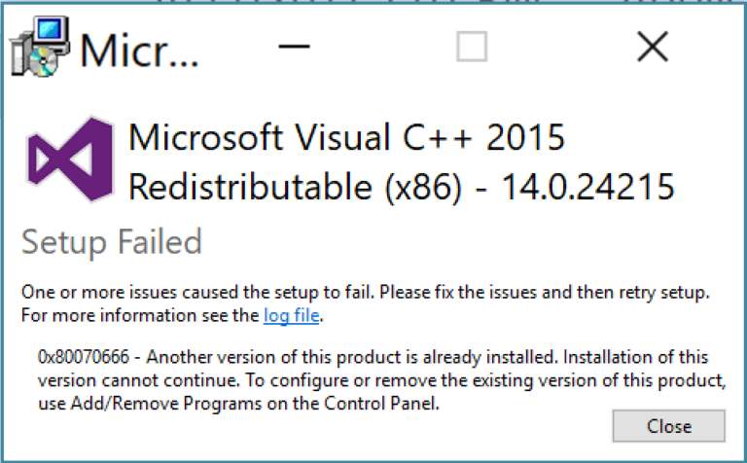Close the dialog with the title bar X
The image size is (747, 463).
click(x=653, y=47)
